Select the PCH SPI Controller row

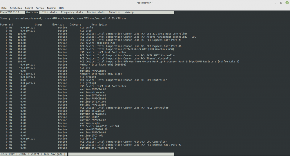tap(86, 80)
